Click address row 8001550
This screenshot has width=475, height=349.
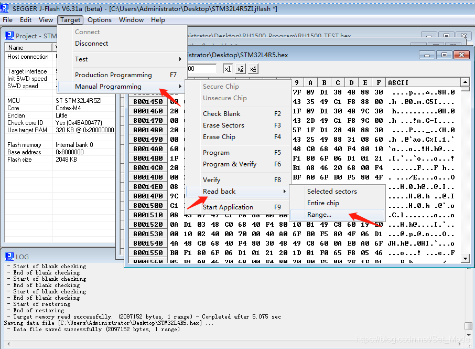pos(148,253)
